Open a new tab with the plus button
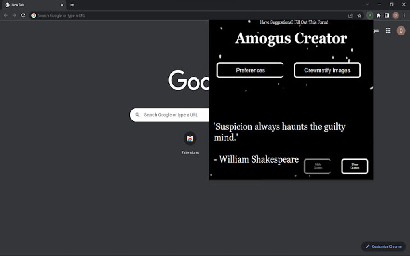 coord(72,5)
